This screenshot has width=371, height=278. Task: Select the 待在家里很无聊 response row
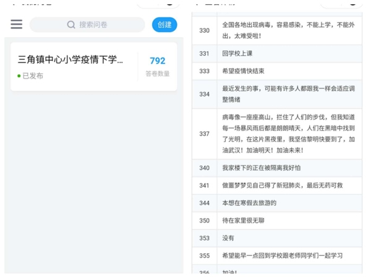pyautogui.click(x=245, y=221)
